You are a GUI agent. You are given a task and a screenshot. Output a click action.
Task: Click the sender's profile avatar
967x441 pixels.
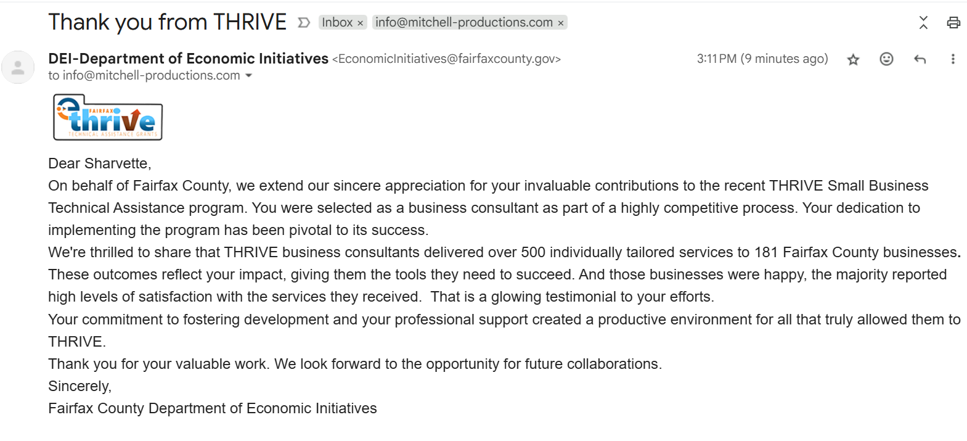click(x=18, y=67)
